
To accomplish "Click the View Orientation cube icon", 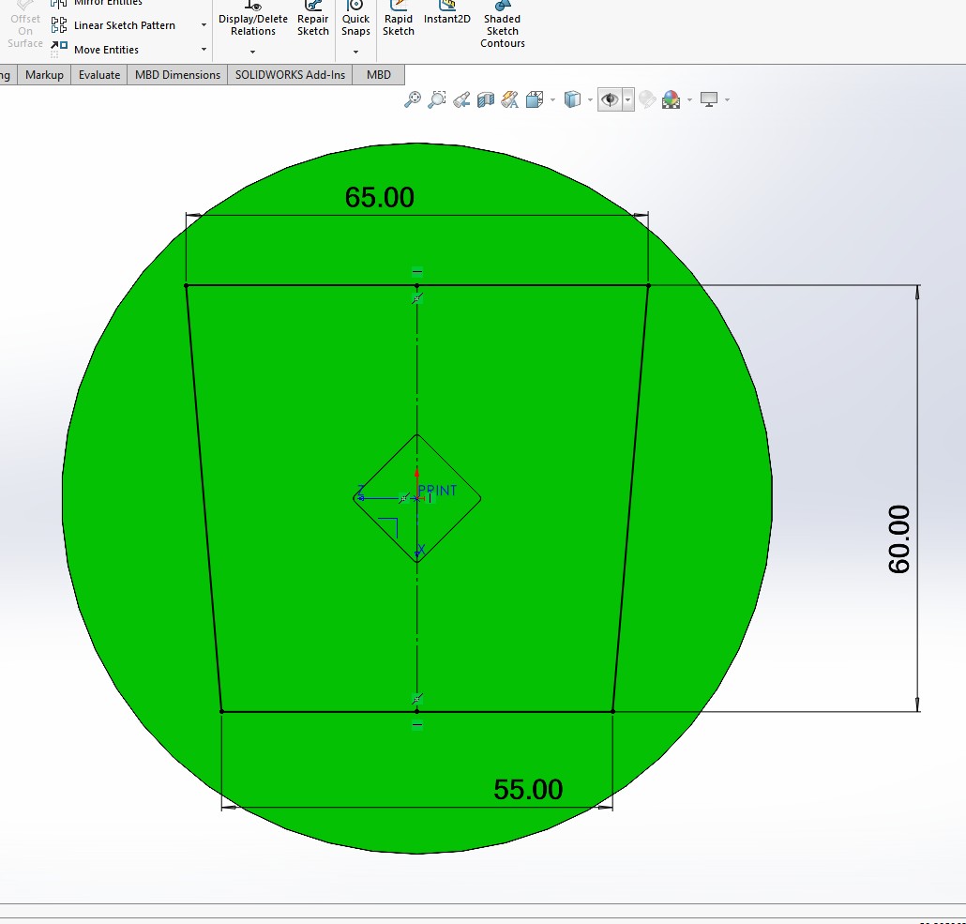I will coord(535,99).
